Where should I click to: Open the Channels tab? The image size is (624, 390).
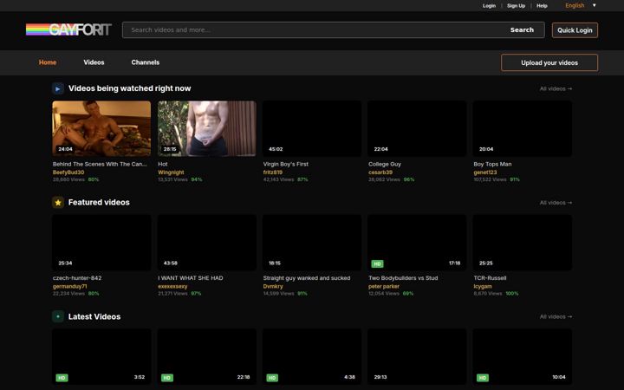tap(146, 62)
